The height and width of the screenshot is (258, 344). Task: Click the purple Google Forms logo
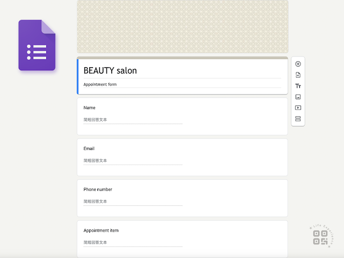click(37, 45)
